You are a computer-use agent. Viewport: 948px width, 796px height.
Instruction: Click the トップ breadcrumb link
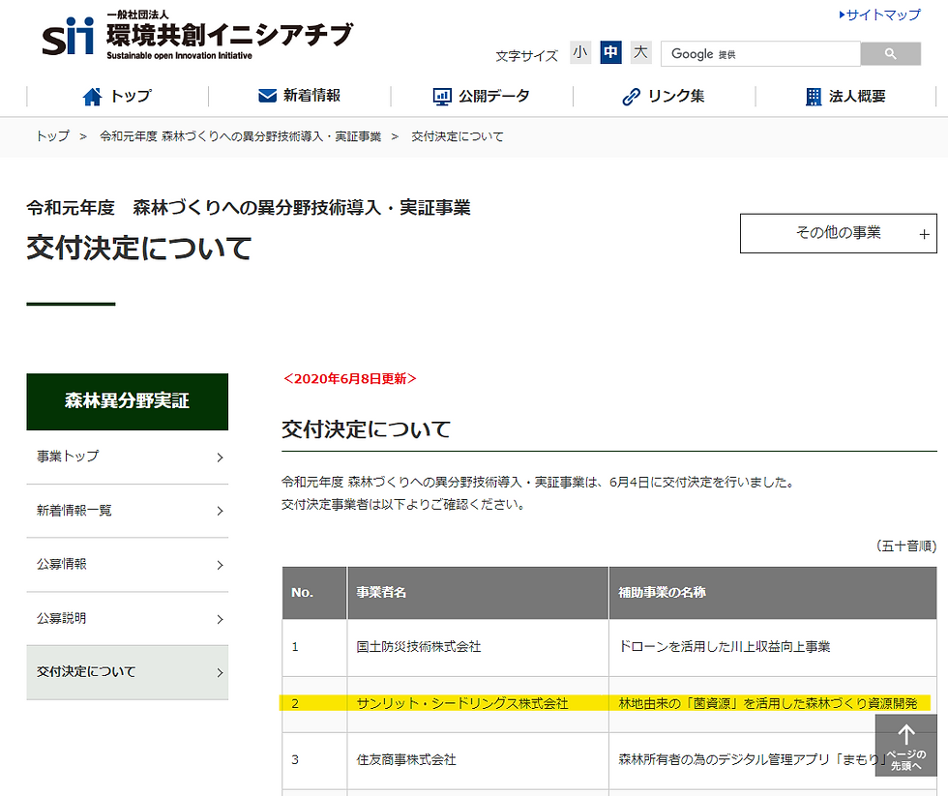pyautogui.click(x=52, y=136)
